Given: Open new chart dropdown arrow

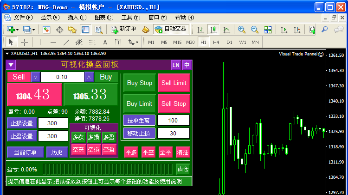Looking at the screenshot, I should click(x=18, y=30).
